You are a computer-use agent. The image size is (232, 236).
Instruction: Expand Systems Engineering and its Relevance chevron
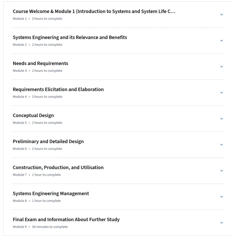[222, 41]
